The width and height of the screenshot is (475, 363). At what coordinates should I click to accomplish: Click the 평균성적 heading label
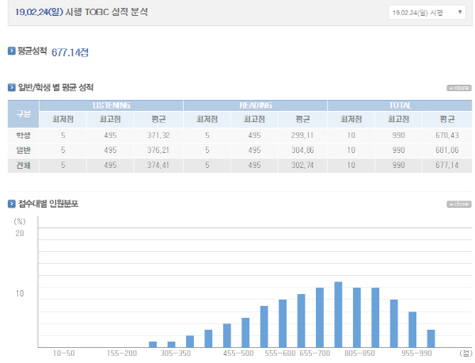click(32, 51)
